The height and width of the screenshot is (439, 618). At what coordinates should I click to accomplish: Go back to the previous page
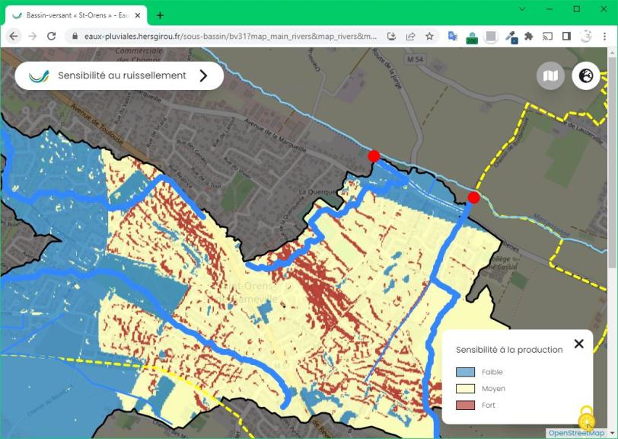click(x=13, y=36)
